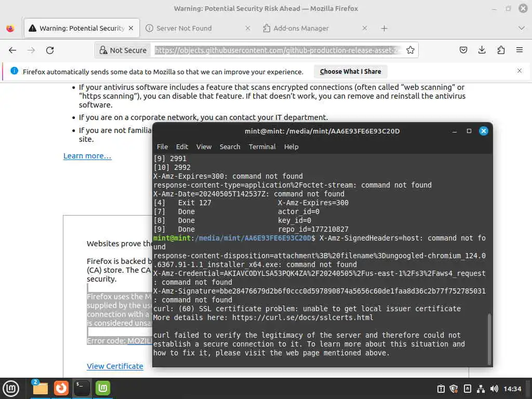Open the Extensions puzzle icon

[x=501, y=50]
